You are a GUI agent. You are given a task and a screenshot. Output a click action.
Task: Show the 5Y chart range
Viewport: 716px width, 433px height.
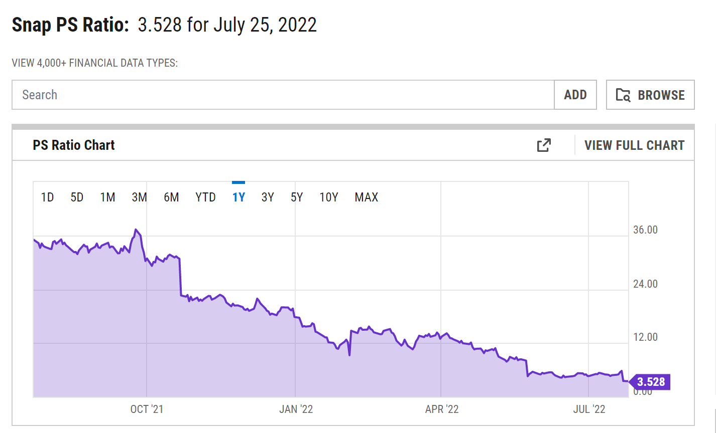[x=297, y=197]
